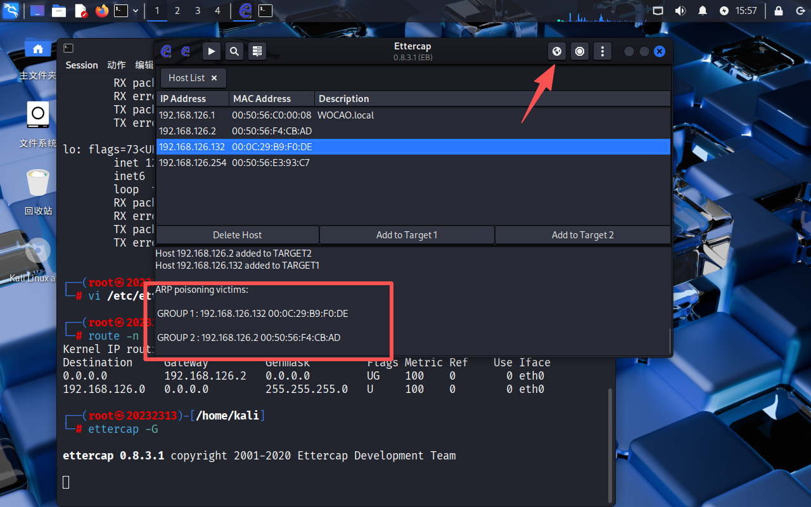Close the Host List tab with its x
Viewport: 811px width, 507px height.
pos(214,78)
